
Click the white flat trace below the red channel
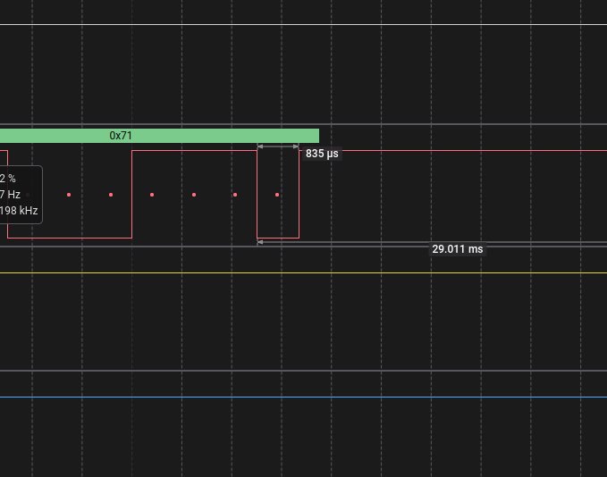pos(304,273)
